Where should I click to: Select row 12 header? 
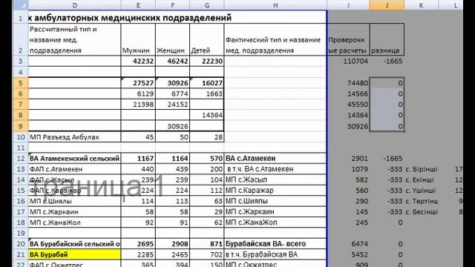21,158
